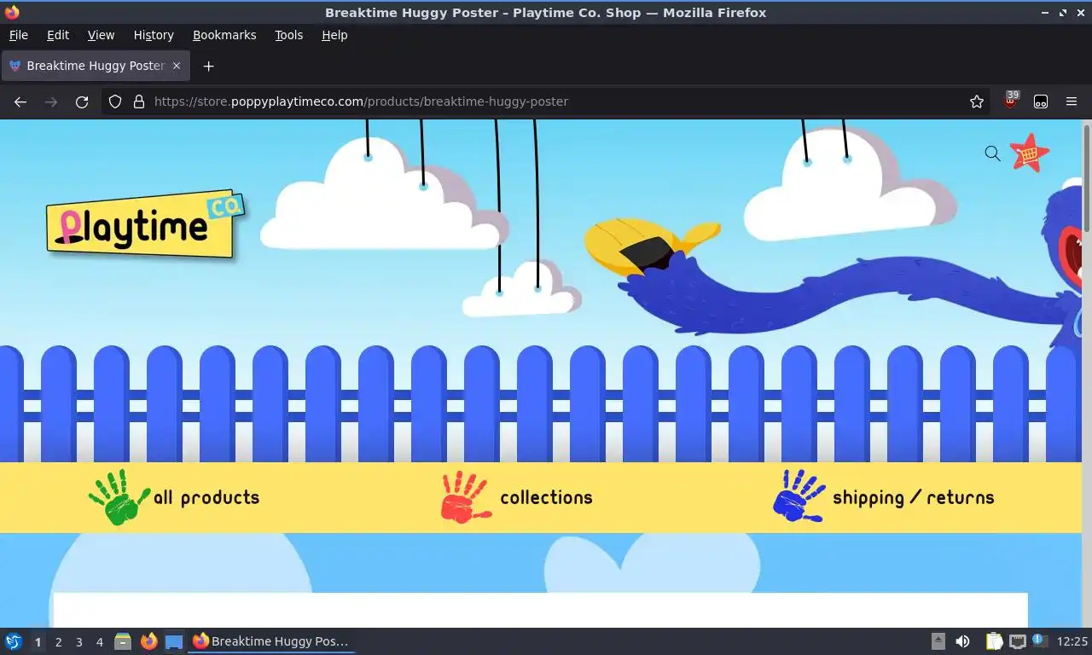Open the History menu

[x=154, y=35]
